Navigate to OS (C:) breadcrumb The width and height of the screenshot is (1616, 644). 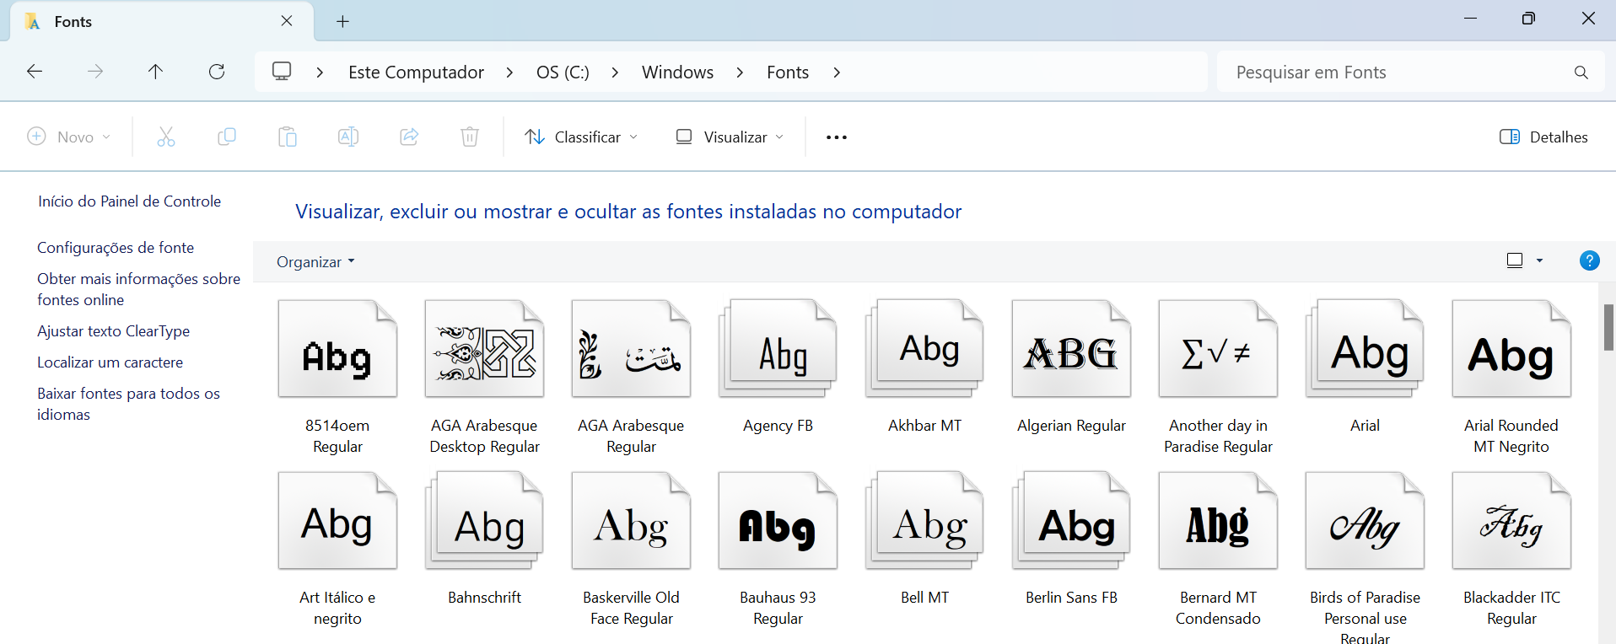[x=563, y=72]
